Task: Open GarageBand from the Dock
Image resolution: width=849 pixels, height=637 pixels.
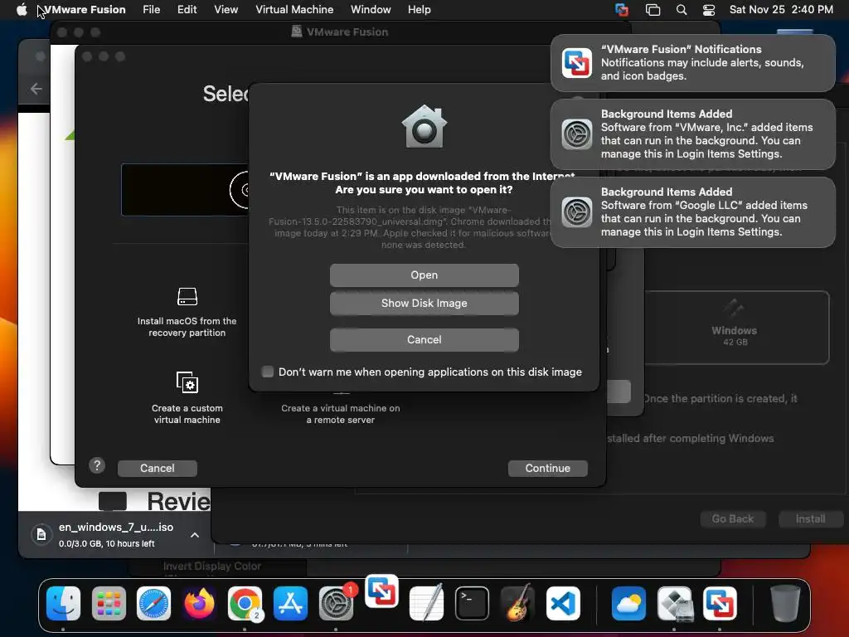Action: click(517, 604)
